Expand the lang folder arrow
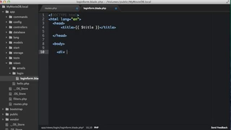 (6, 38)
